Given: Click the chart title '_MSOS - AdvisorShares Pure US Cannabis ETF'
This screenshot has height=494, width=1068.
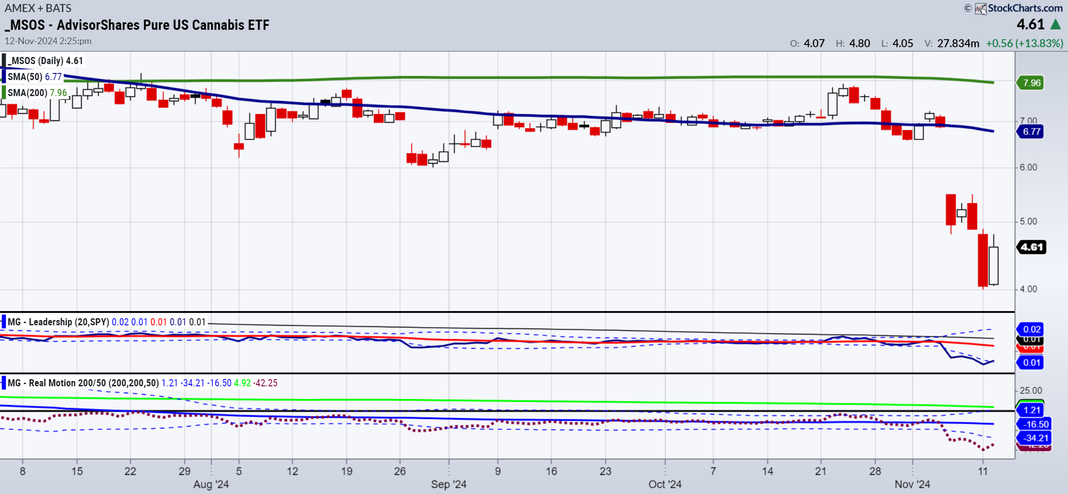Looking at the screenshot, I should pyautogui.click(x=137, y=25).
